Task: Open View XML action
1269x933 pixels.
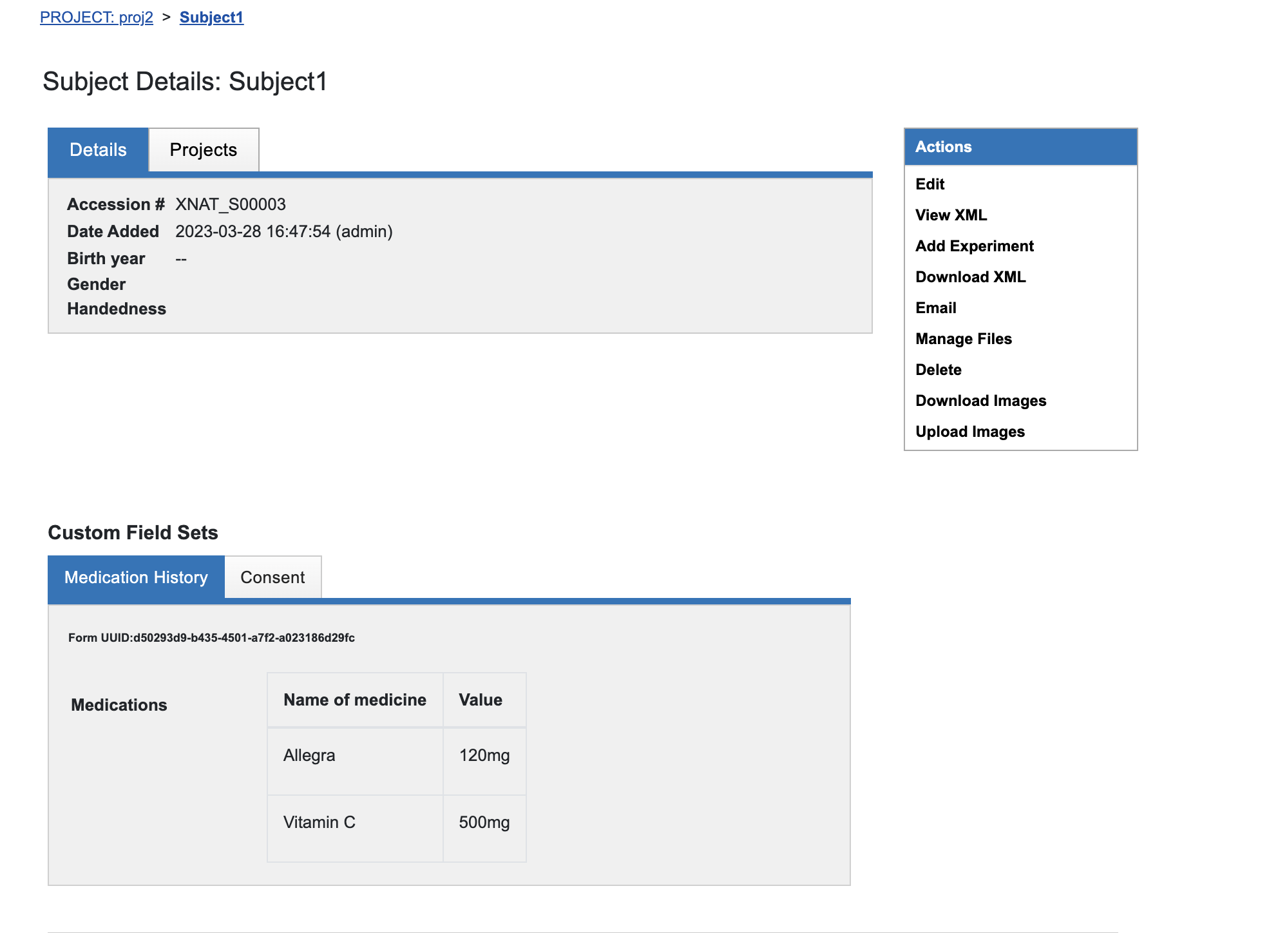Action: click(x=951, y=215)
